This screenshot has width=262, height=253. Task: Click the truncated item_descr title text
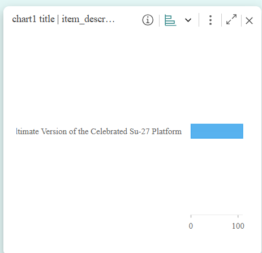click(x=88, y=19)
